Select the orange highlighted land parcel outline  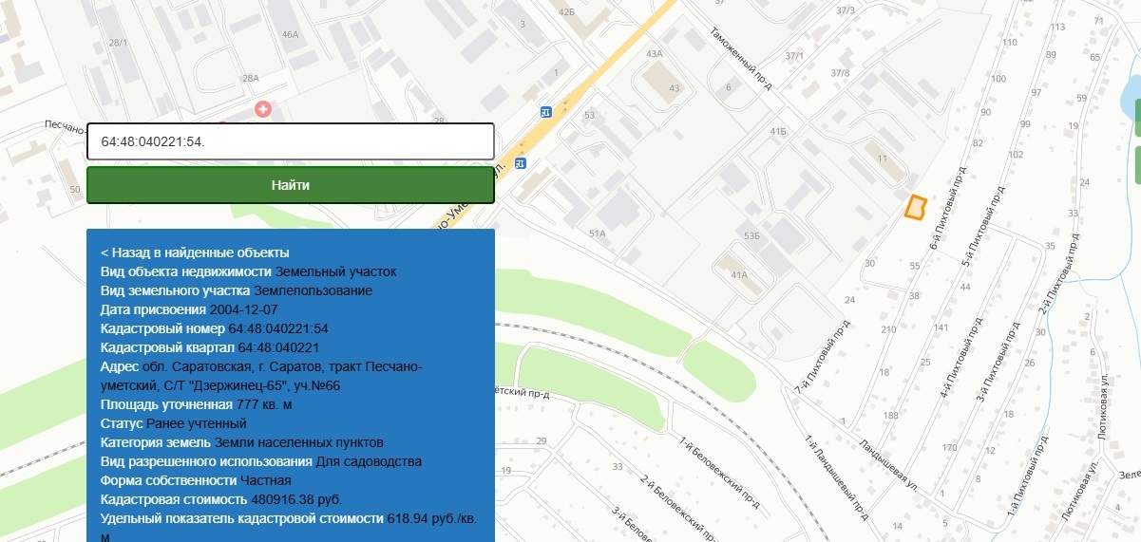click(915, 207)
